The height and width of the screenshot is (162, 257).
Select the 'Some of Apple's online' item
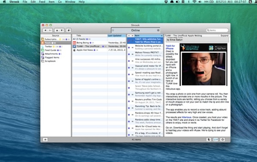pyautogui.click(x=145, y=81)
